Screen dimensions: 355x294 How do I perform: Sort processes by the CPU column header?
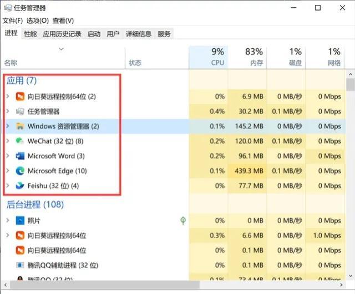211,56
